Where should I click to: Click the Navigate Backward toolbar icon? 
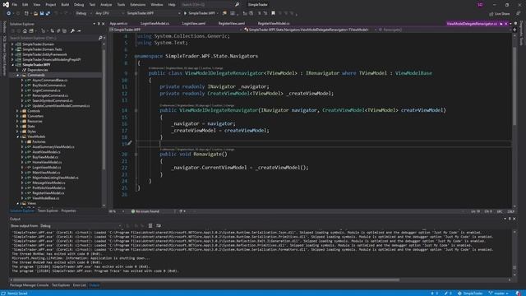(x=8, y=13)
